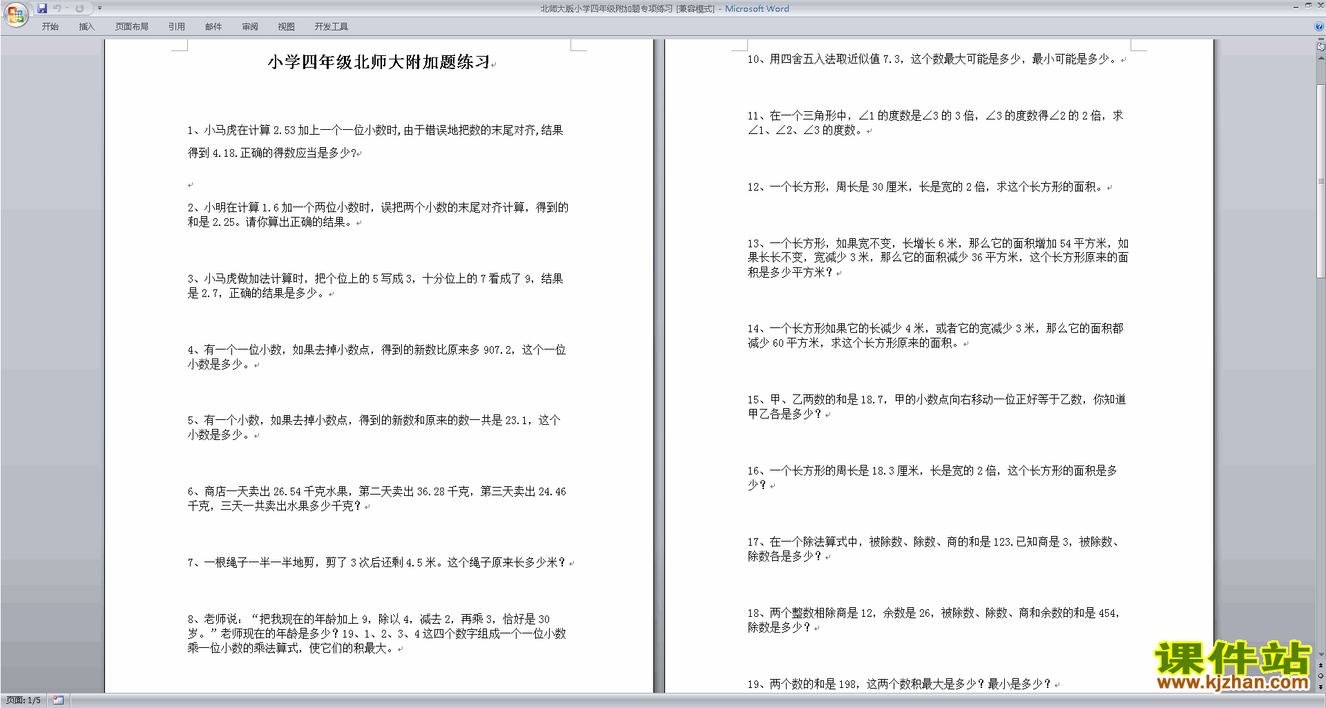Click question 6 about 26.54 千克水果

(377, 499)
